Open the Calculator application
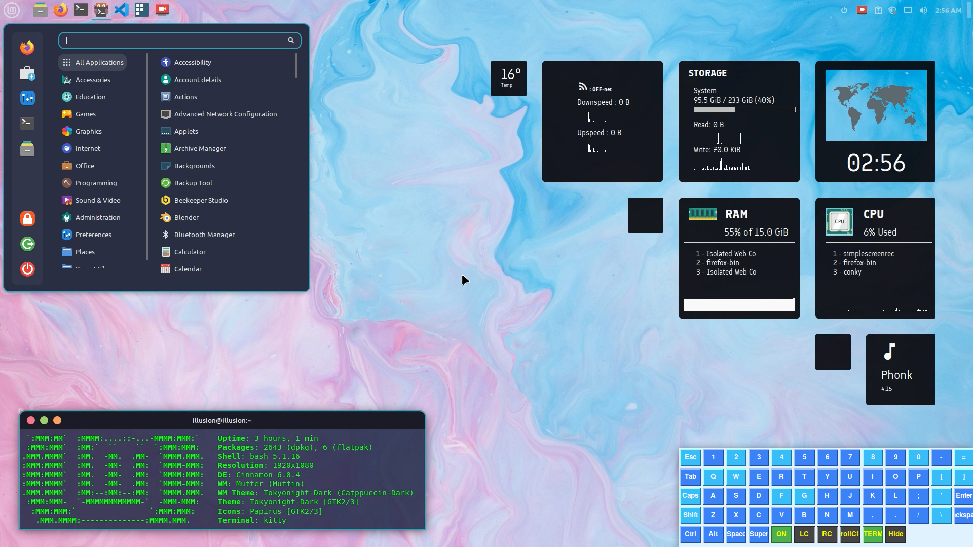Viewport: 973px width, 547px height. tap(224, 252)
